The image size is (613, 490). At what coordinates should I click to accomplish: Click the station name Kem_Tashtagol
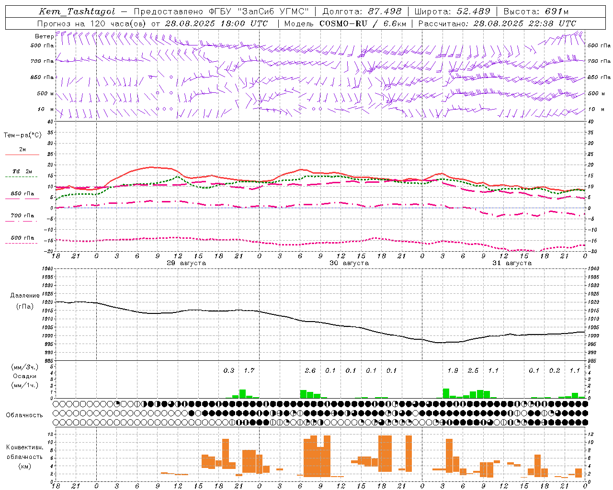[77, 11]
